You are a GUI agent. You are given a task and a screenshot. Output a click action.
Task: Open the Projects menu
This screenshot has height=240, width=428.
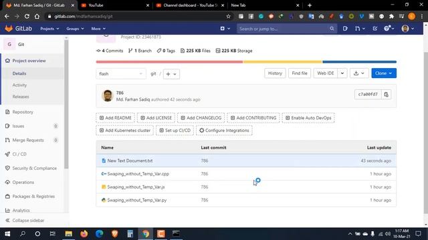pyautogui.click(x=49, y=29)
